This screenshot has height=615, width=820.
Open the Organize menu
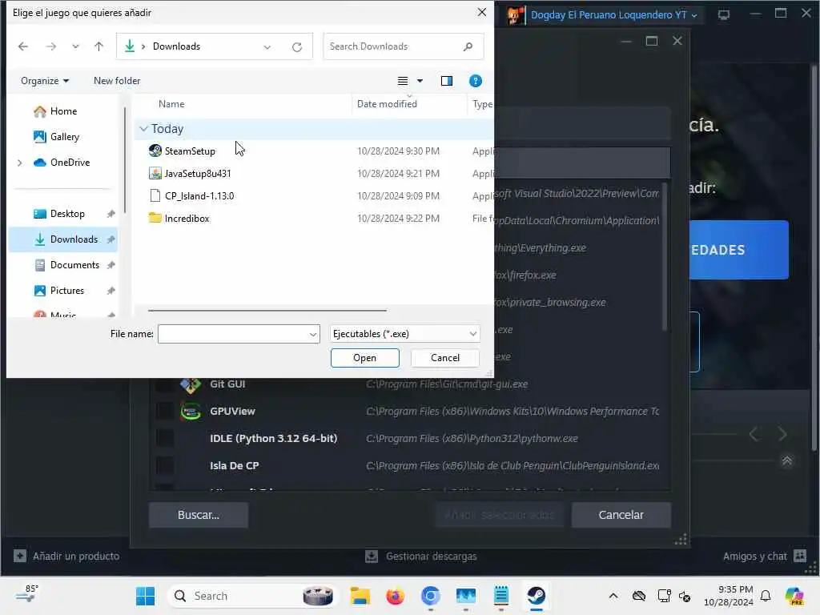(x=45, y=81)
